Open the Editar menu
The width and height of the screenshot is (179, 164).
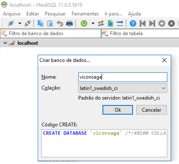33,14
